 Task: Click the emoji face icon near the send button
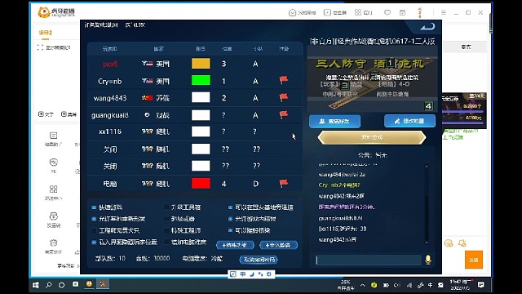click(449, 243)
